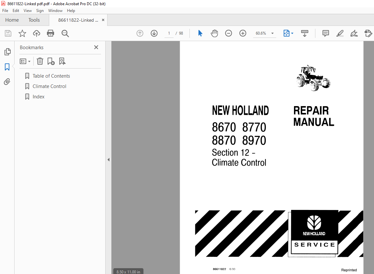
Task: Add a new bookmark
Action: [51, 61]
